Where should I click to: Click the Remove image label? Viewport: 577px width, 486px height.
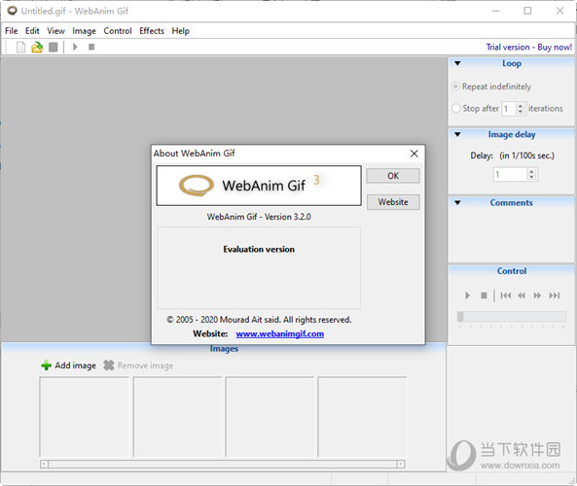click(x=145, y=365)
